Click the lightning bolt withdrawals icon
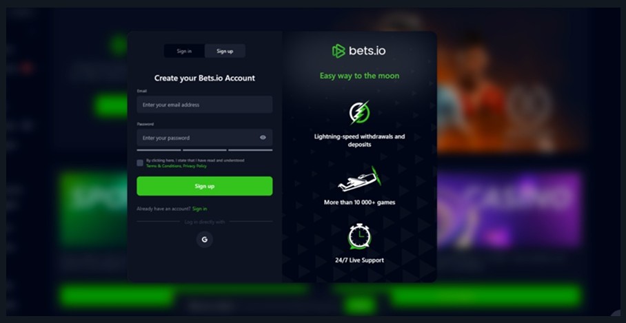The width and height of the screenshot is (626, 323). pyautogui.click(x=359, y=112)
